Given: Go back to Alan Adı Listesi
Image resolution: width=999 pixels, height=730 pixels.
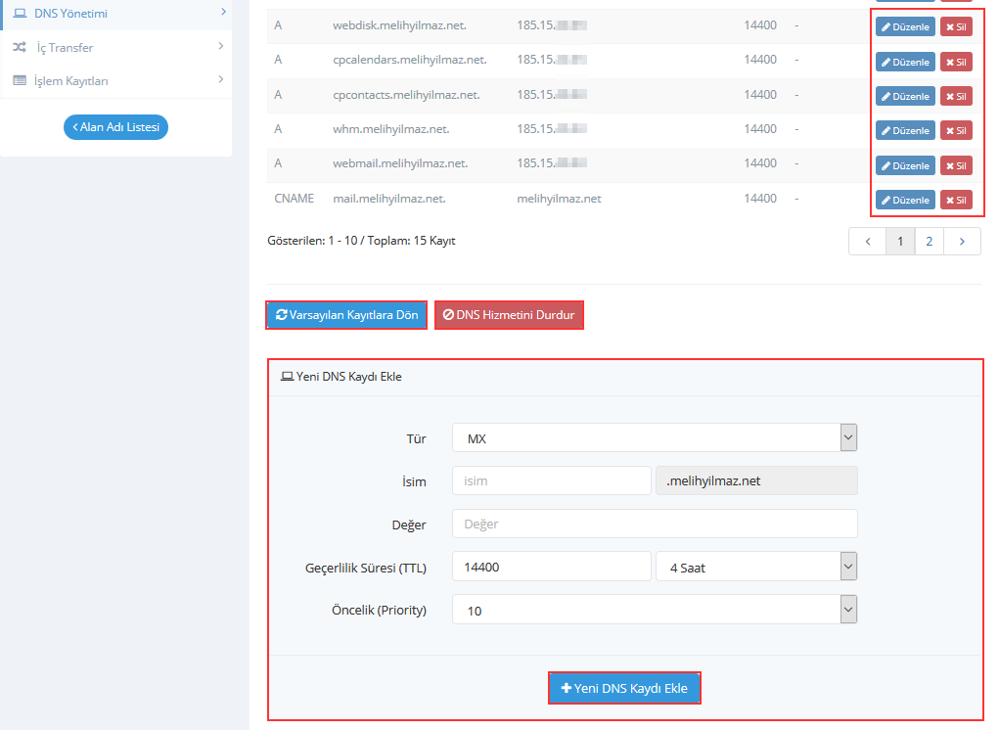Looking at the screenshot, I should point(115,127).
